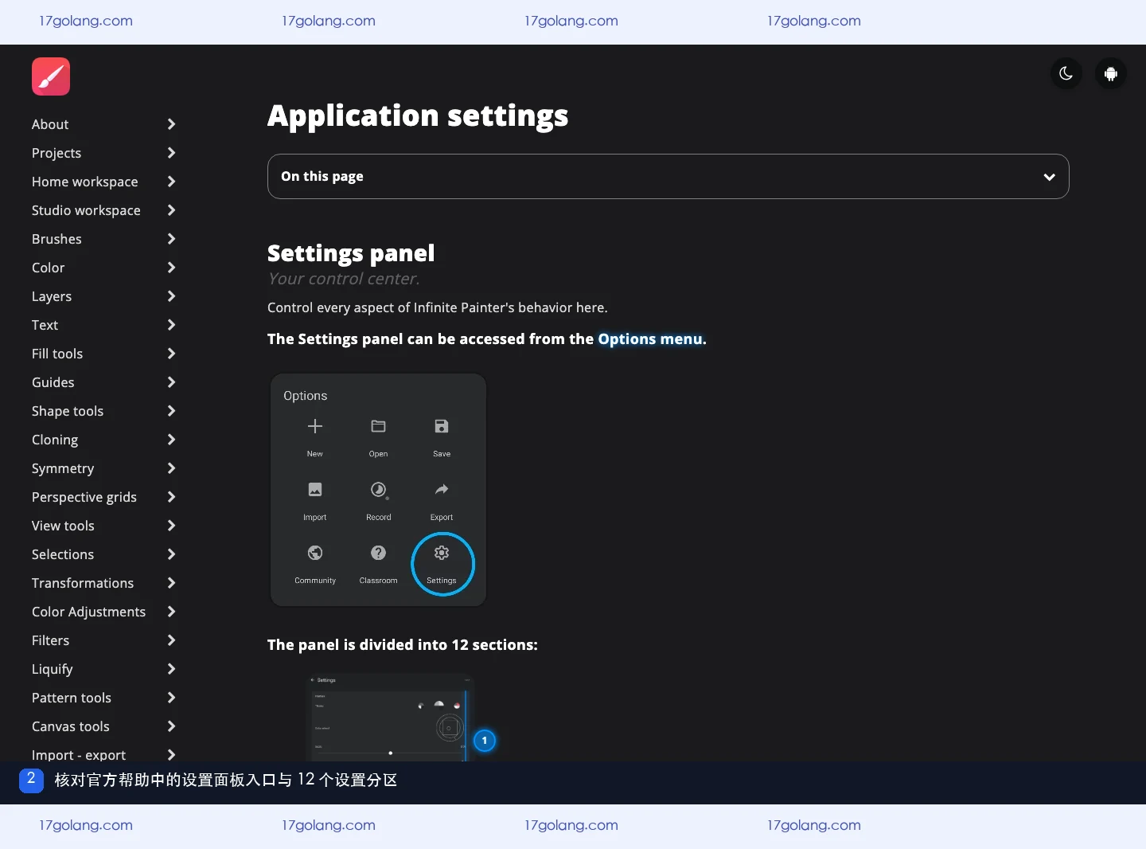Click the Settings panel heading
Image resolution: width=1146 pixels, height=849 pixels.
pyautogui.click(x=351, y=253)
